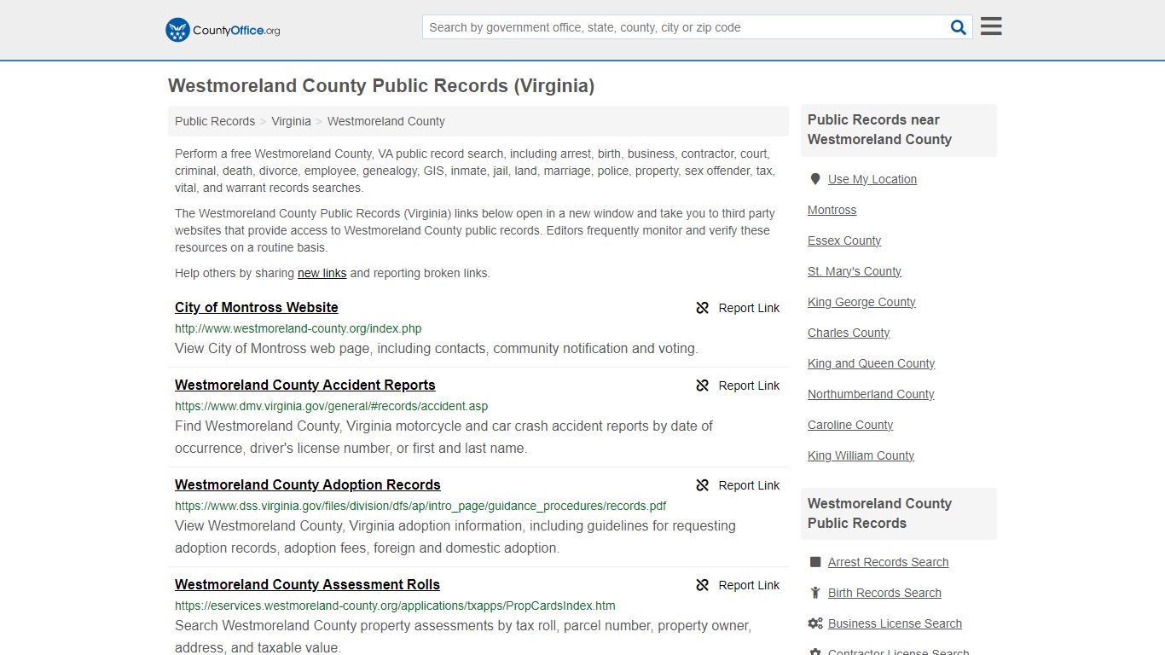This screenshot has height=655, width=1165.
Task: Go to Caroline County records
Action: coord(850,425)
